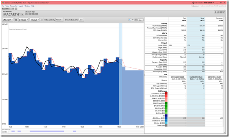
Task: Click the third icon in the widget header
Action: 221,12
